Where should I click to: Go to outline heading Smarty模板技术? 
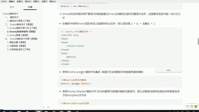tap(11, 14)
